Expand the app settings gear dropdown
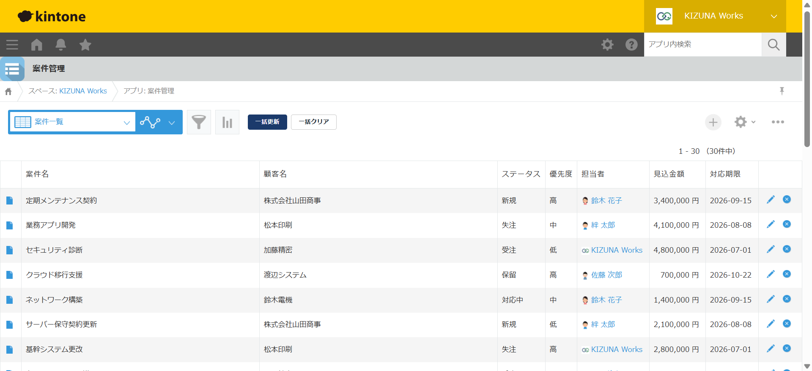 point(745,122)
